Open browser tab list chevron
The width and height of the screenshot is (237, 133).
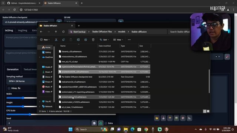(x=3, y=3)
